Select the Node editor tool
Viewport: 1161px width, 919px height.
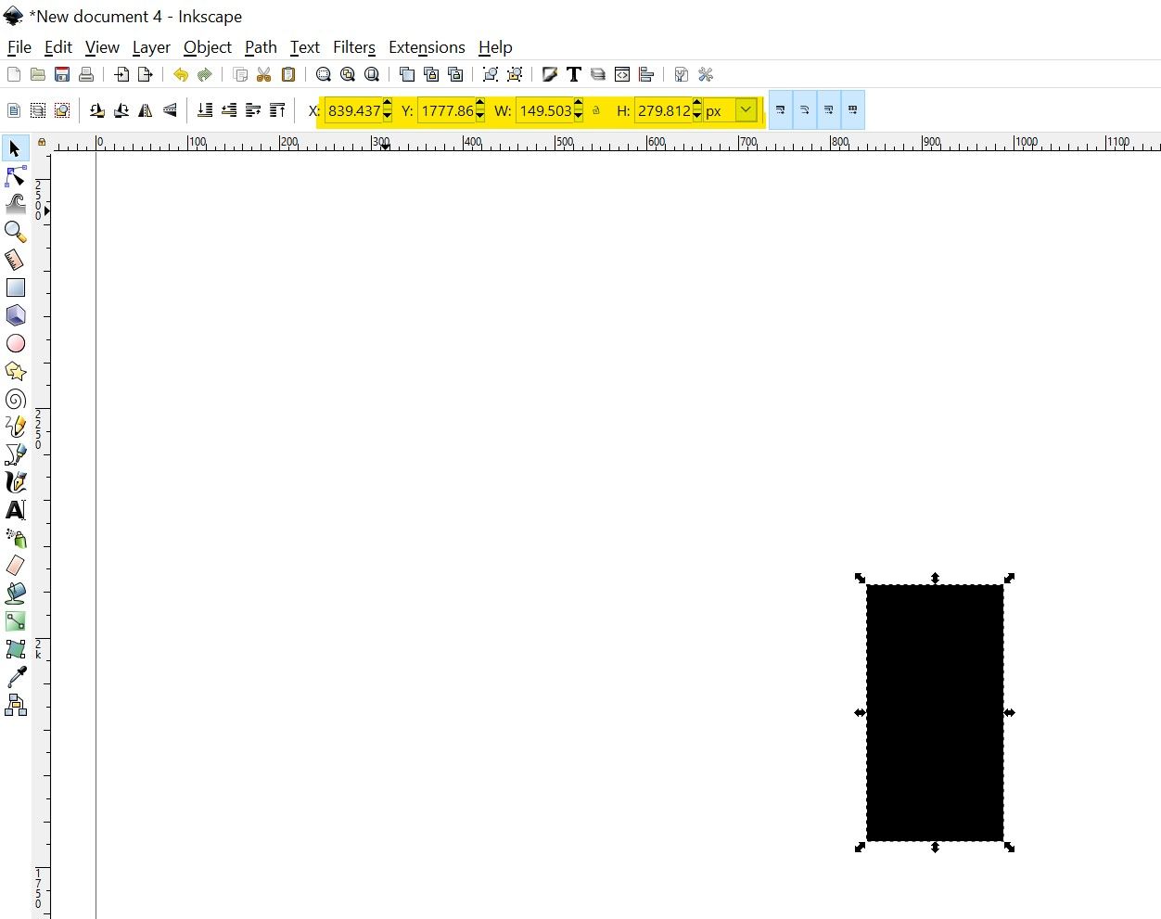pyautogui.click(x=15, y=176)
